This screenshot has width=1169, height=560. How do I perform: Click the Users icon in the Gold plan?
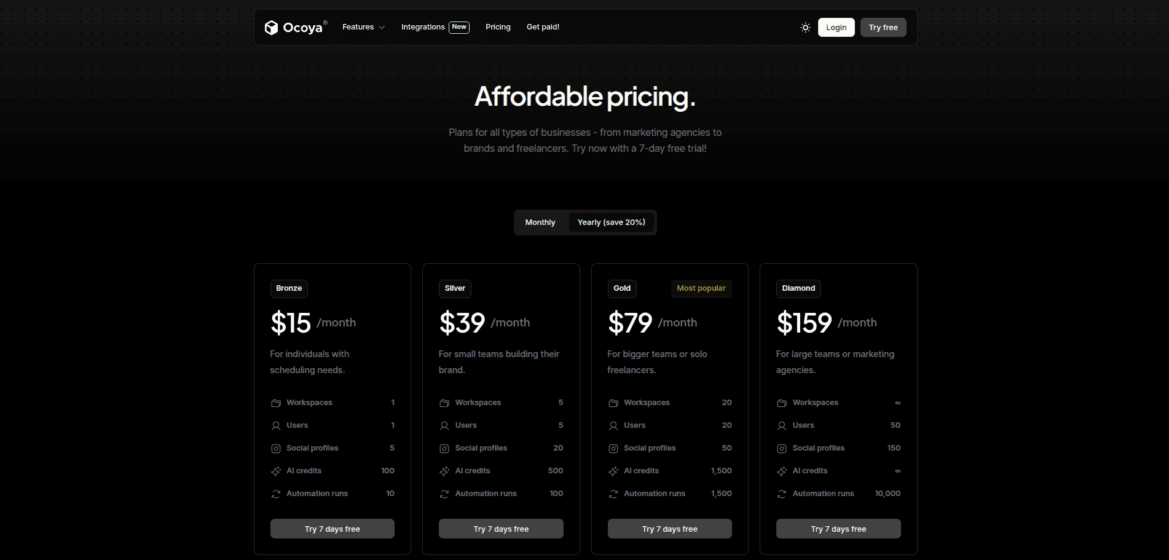click(x=613, y=425)
